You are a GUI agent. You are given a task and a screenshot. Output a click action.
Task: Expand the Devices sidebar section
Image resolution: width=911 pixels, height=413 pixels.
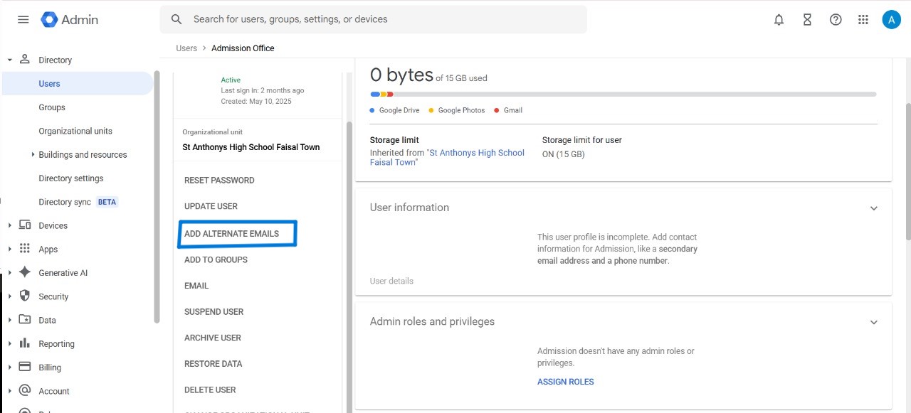tap(10, 225)
